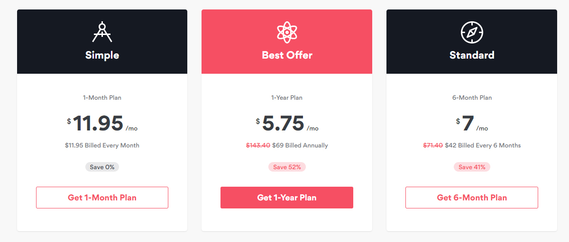Select the Simple plan header
This screenshot has height=242, width=569.
(x=102, y=42)
